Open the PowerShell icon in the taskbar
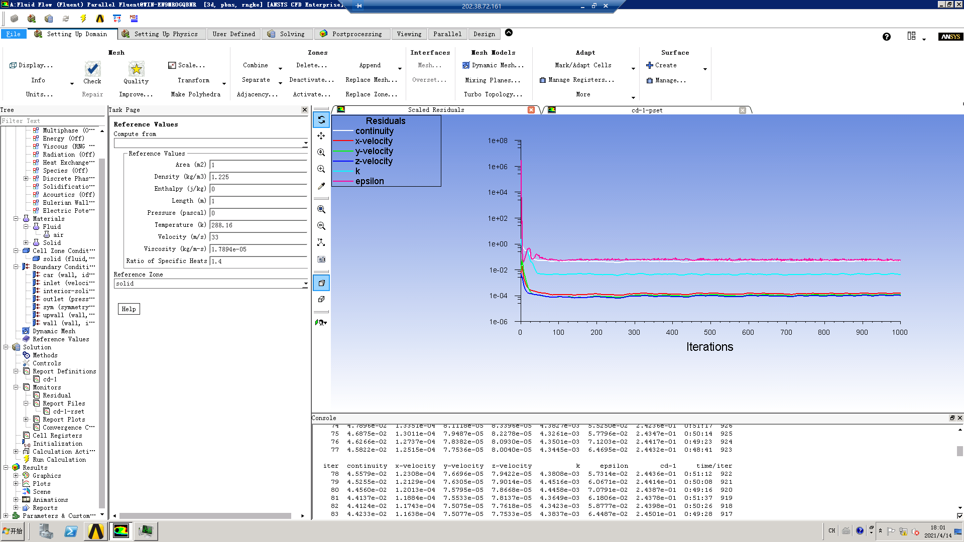The image size is (964, 542). click(71, 531)
